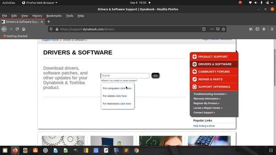This screenshot has height=155, width=276.
Task: Launch Sublime Text from the dock
Action: 126,150
